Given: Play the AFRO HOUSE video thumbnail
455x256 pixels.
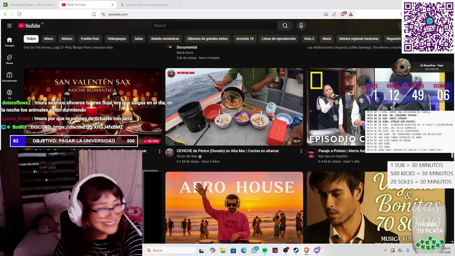Looking at the screenshot, I should coord(234,208).
